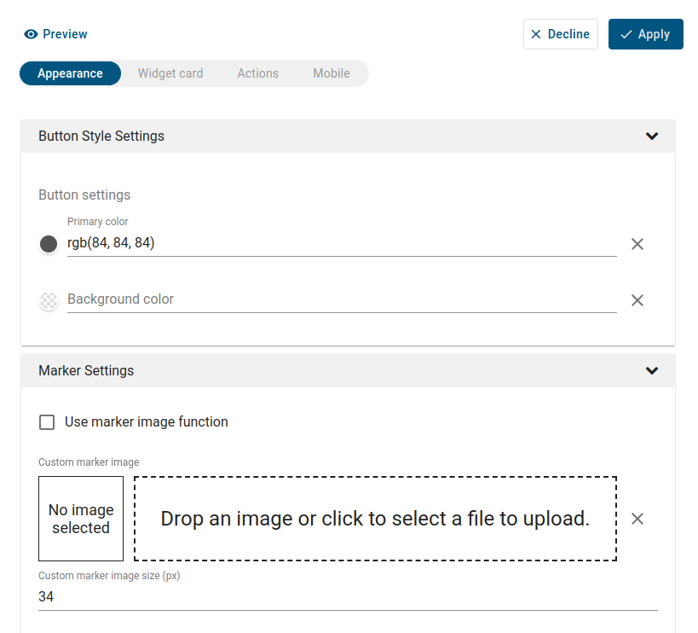Collapse the Marker Settings panel chevron
The height and width of the screenshot is (633, 698).
tap(652, 371)
